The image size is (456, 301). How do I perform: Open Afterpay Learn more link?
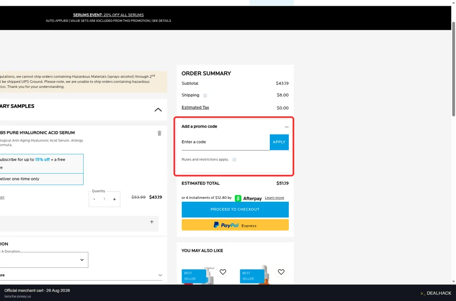274,198
